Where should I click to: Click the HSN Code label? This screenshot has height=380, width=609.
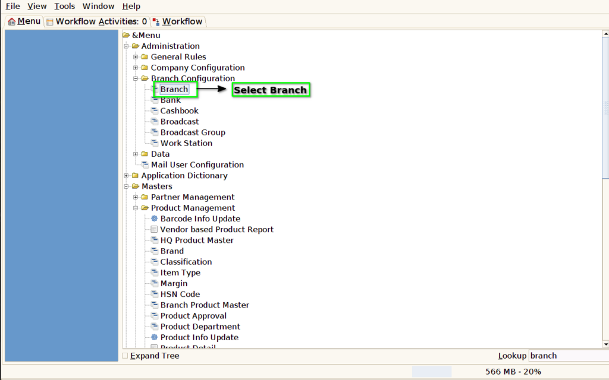pos(180,294)
